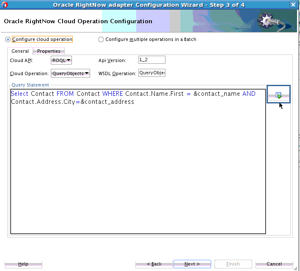300x271 pixels.
Task: Switch to the General tab
Action: [x=20, y=51]
